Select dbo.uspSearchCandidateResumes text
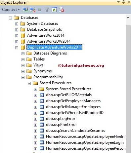The width and height of the screenshot is (131, 153). tap(75, 131)
